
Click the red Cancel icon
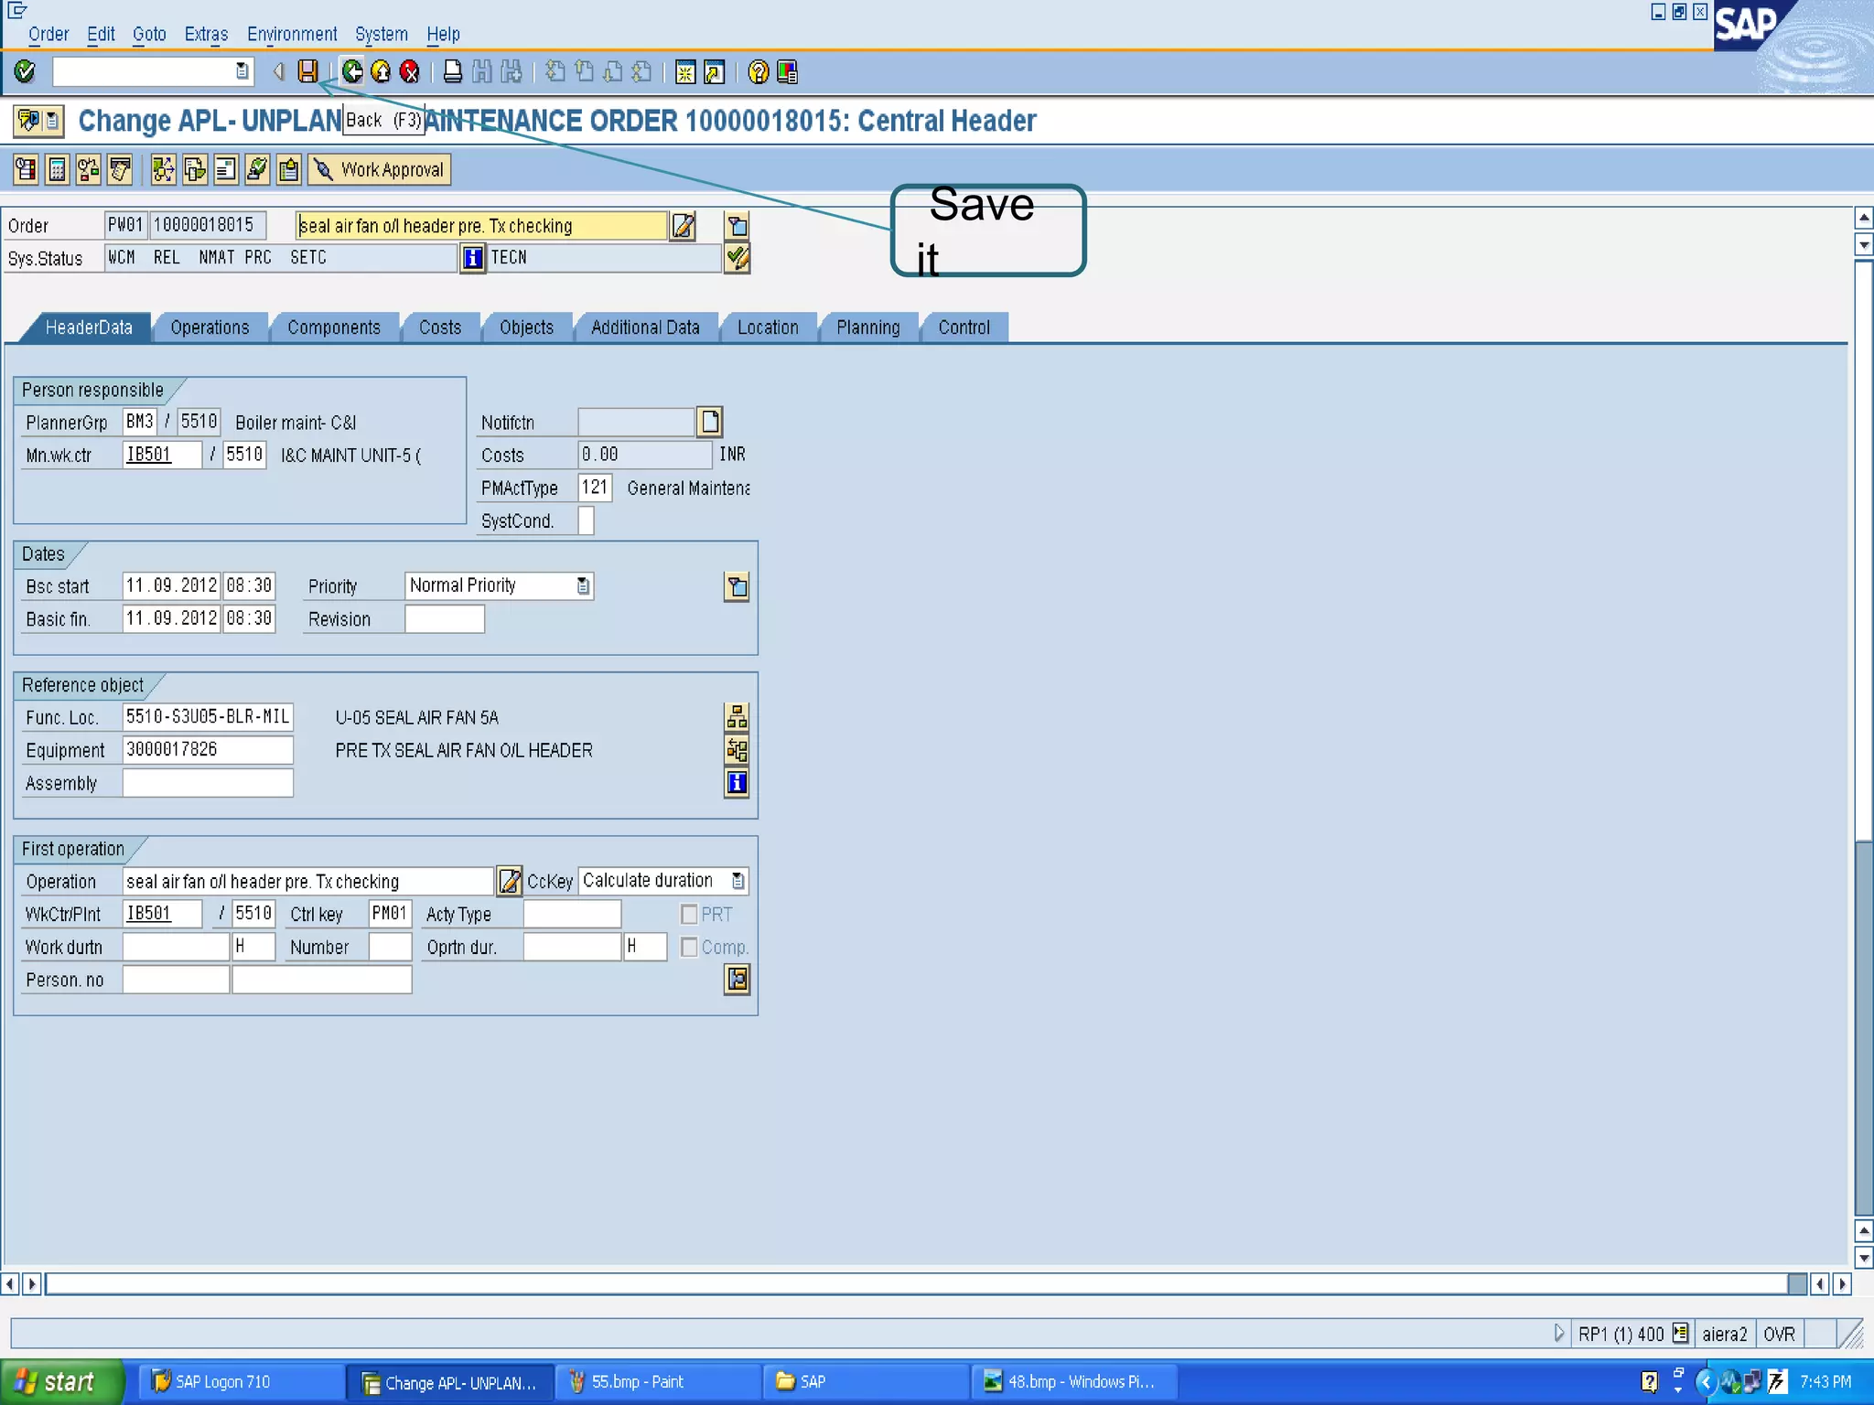[x=410, y=71]
